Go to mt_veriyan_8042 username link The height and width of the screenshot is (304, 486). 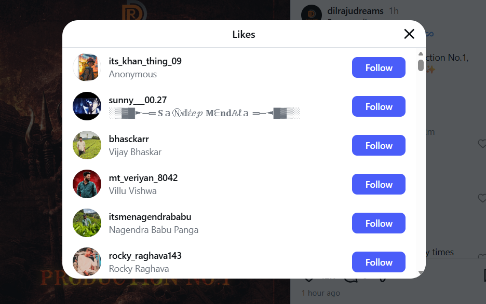pos(143,178)
